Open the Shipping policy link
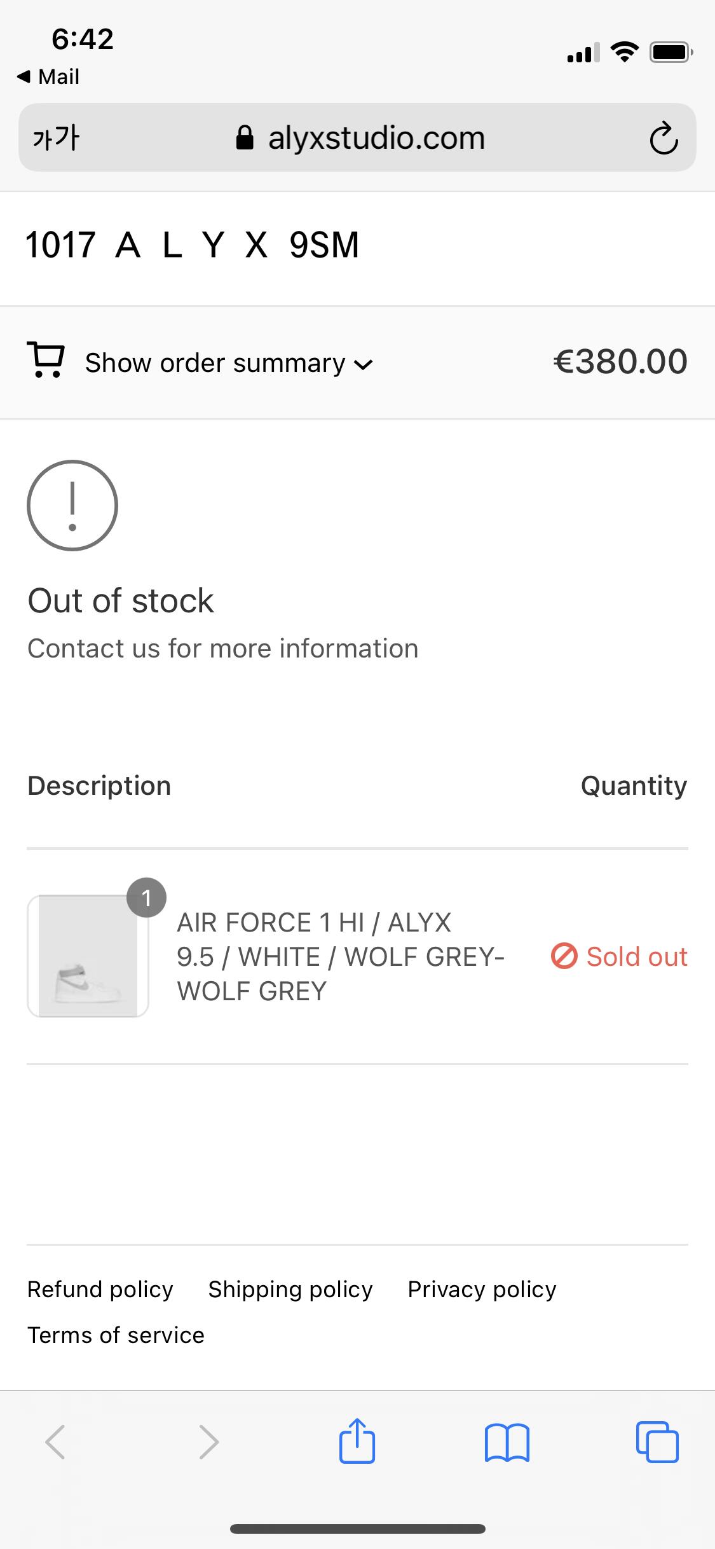Screen dimensions: 715x1549 tap(290, 1289)
